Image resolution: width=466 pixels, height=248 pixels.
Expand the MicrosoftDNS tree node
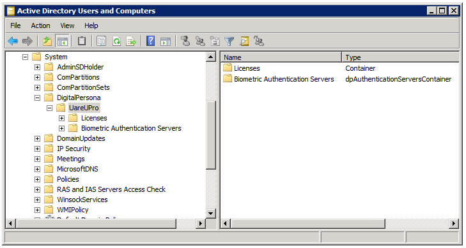coord(37,169)
